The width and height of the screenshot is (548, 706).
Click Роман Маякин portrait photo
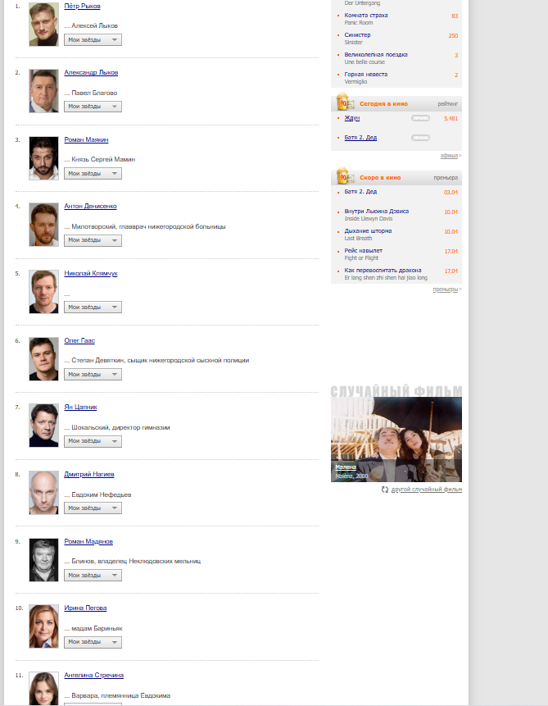click(x=43, y=158)
